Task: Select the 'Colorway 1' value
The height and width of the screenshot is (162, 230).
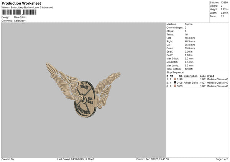Action: (x=20, y=21)
